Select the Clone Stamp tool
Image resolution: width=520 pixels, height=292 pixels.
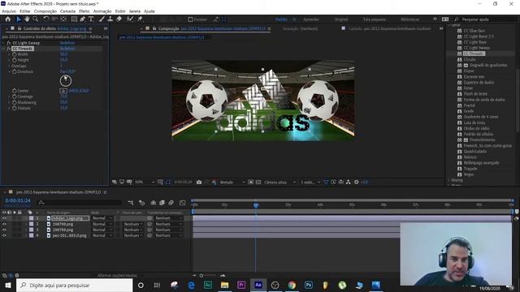click(110, 19)
